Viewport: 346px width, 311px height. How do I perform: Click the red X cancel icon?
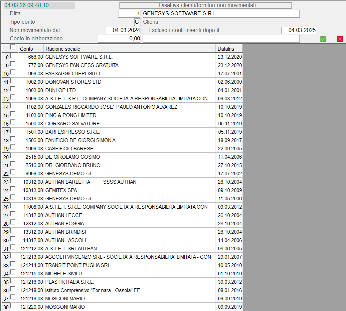coord(339,39)
